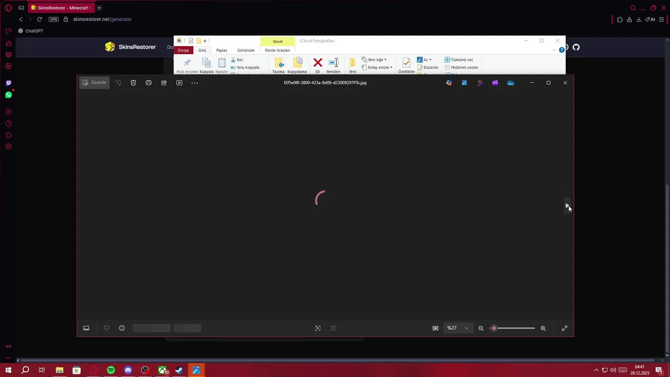The height and width of the screenshot is (377, 670).
Task: Open Steam from the taskbar
Action: click(x=179, y=370)
